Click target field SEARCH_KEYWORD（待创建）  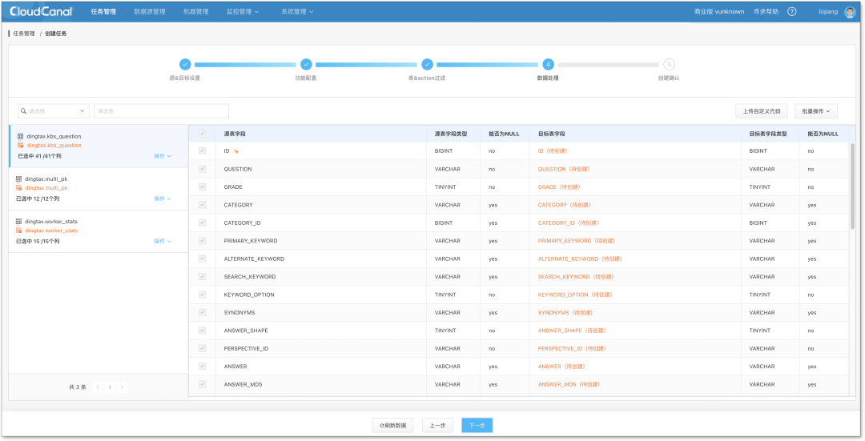pos(576,277)
